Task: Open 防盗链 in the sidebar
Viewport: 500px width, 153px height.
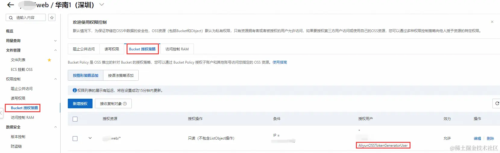Action: pyautogui.click(x=16, y=146)
